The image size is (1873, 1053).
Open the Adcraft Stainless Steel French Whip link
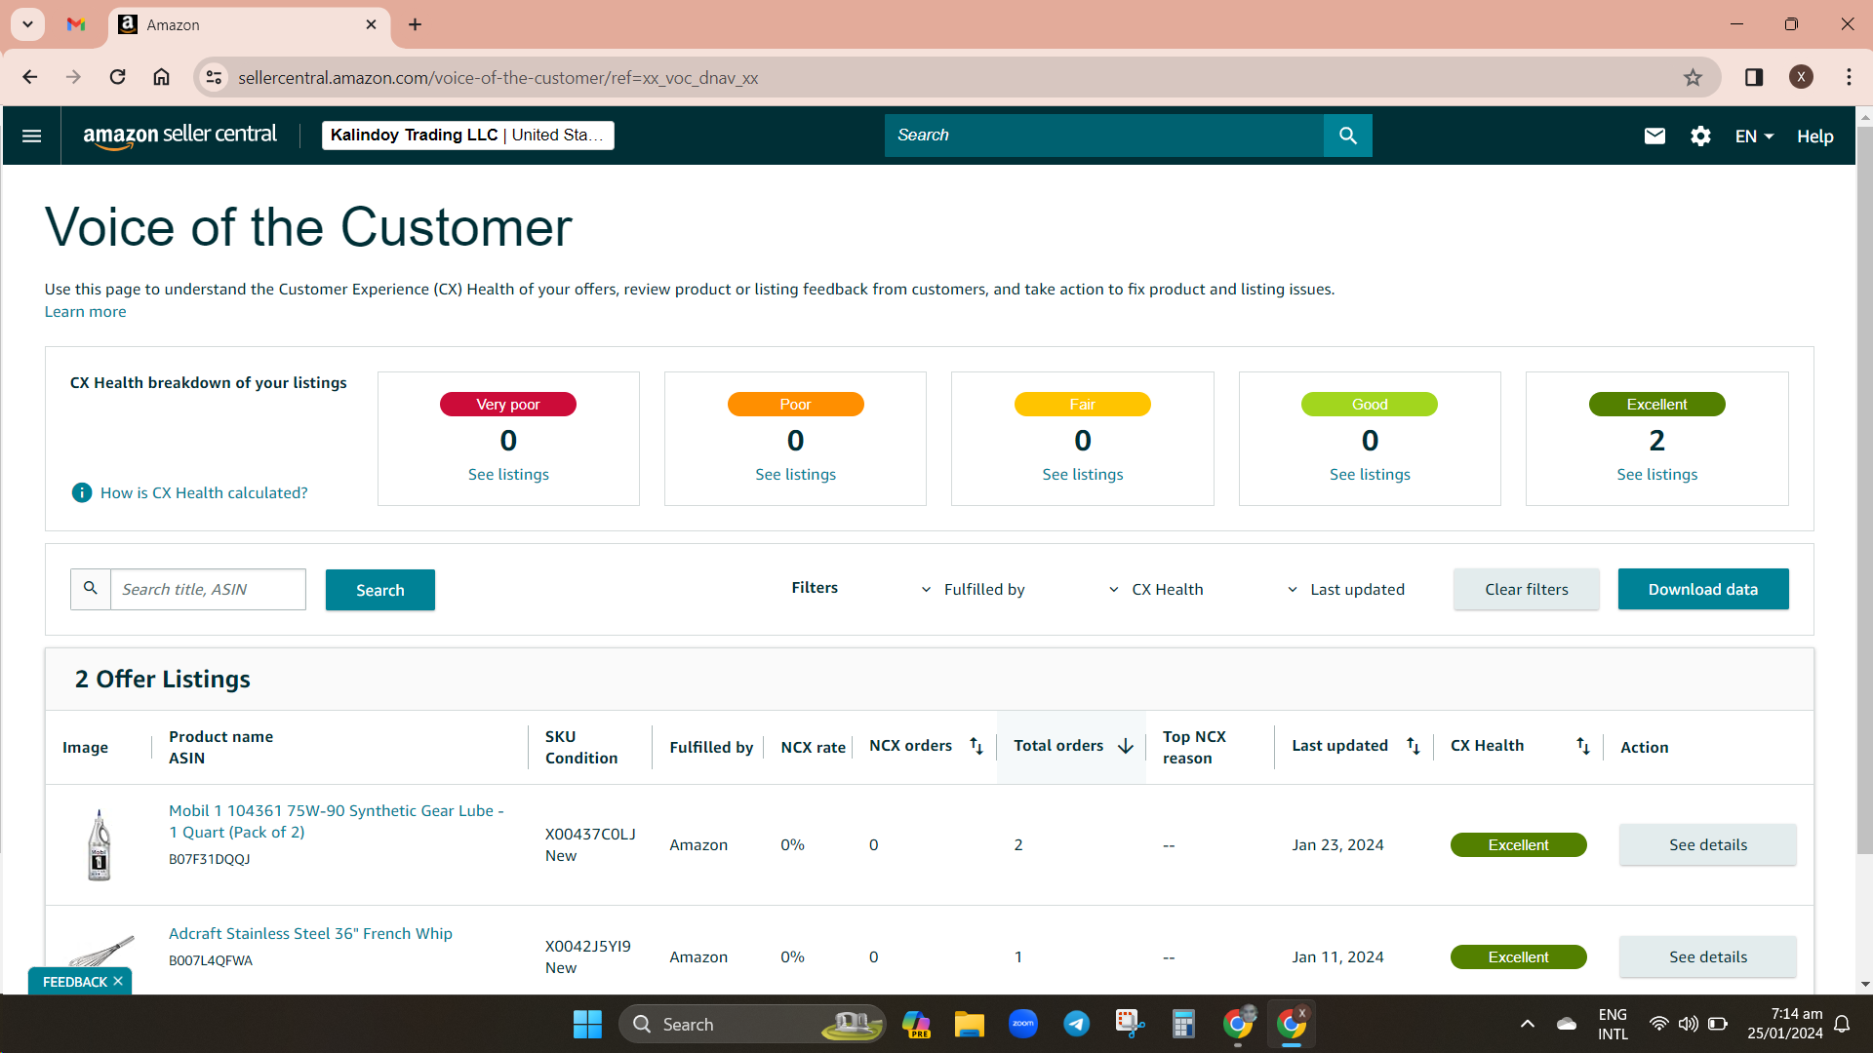tap(310, 933)
